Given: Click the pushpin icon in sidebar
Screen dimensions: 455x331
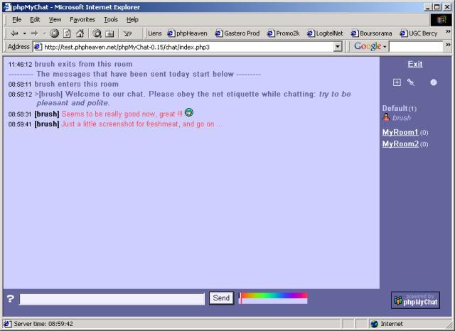Looking at the screenshot, I should [x=410, y=82].
